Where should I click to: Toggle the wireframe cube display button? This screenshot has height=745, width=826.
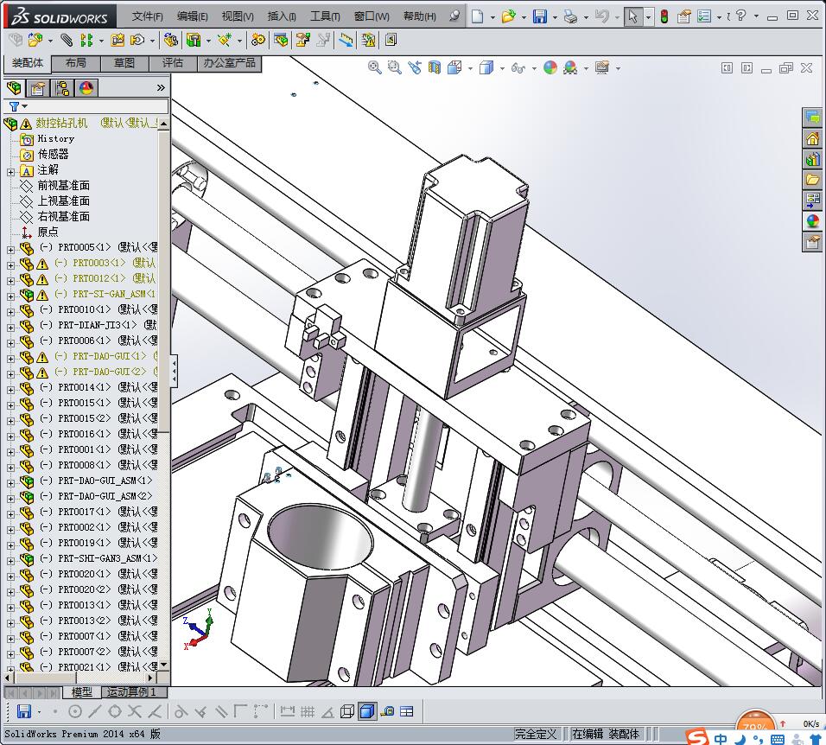coord(347,711)
